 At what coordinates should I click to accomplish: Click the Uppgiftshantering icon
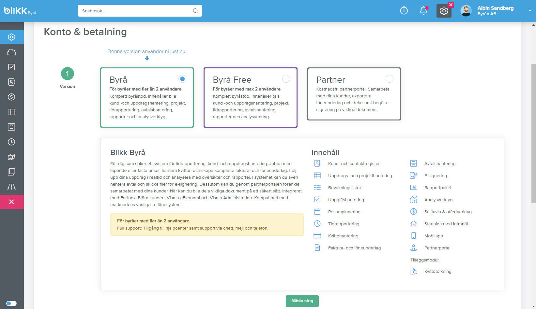pyautogui.click(x=317, y=200)
